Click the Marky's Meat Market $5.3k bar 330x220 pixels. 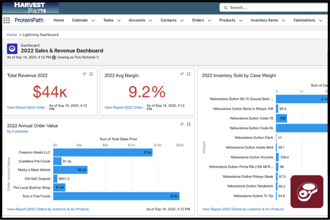[x=70, y=170]
